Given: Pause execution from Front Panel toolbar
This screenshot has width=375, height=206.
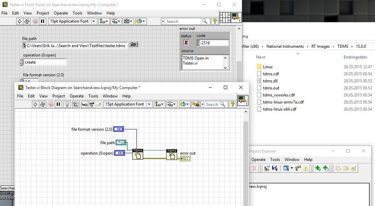Looking at the screenshot, I should click(42, 21).
